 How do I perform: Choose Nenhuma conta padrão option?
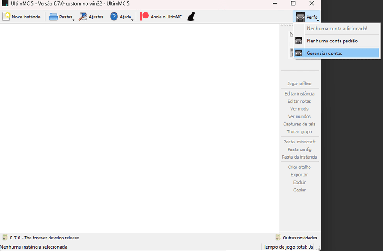pyautogui.click(x=332, y=41)
